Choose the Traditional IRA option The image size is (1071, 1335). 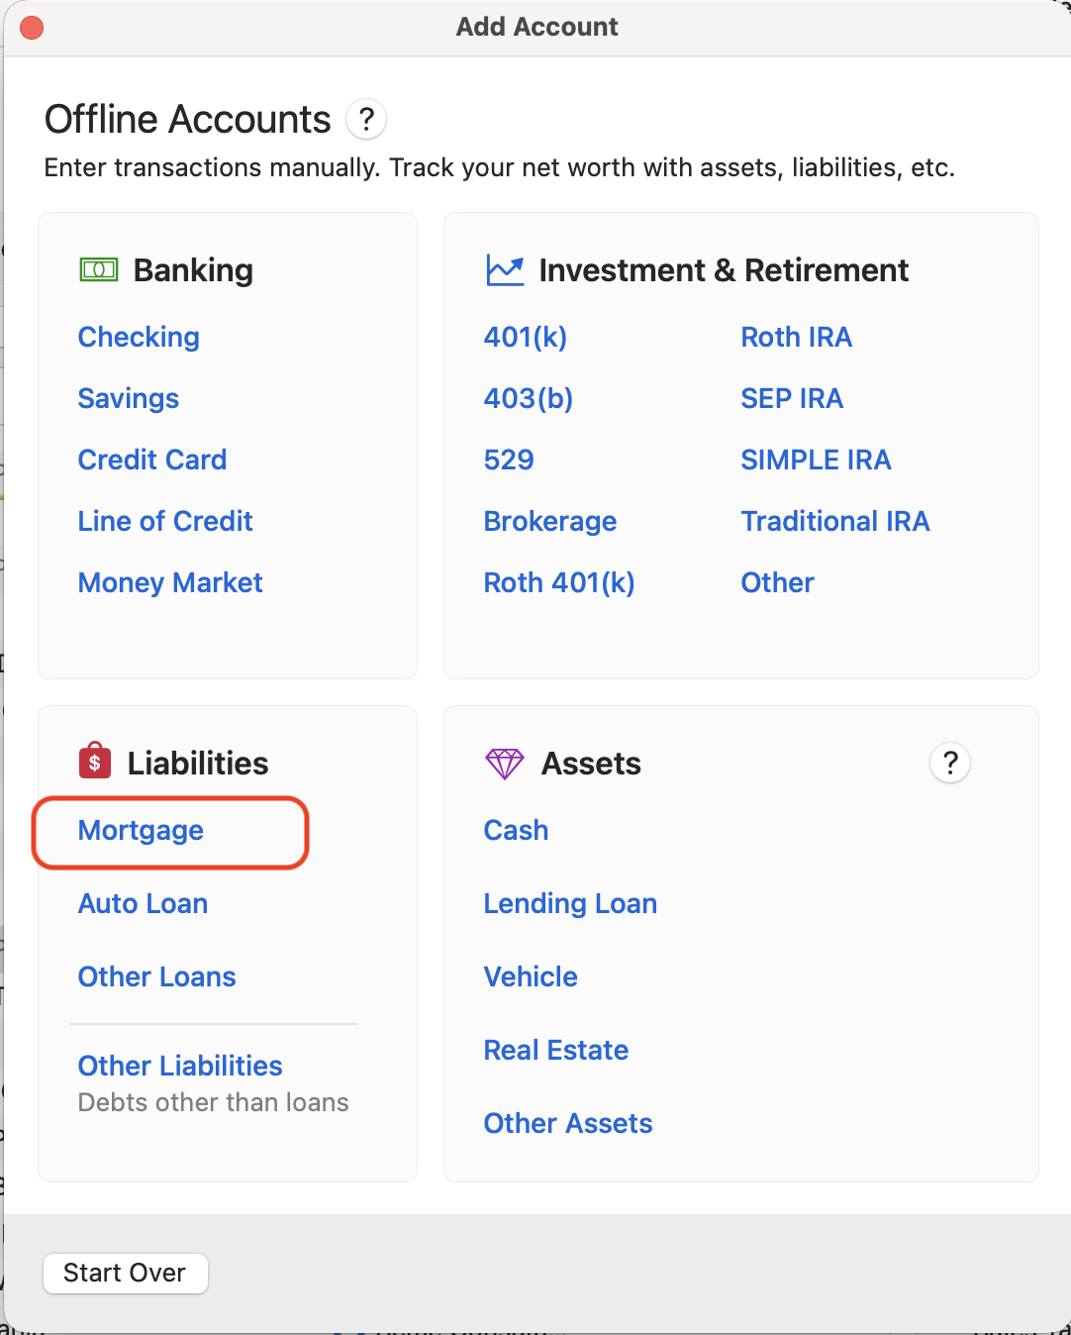(x=835, y=521)
